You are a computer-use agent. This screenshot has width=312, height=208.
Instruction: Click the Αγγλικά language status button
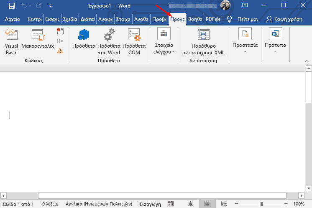(x=99, y=204)
